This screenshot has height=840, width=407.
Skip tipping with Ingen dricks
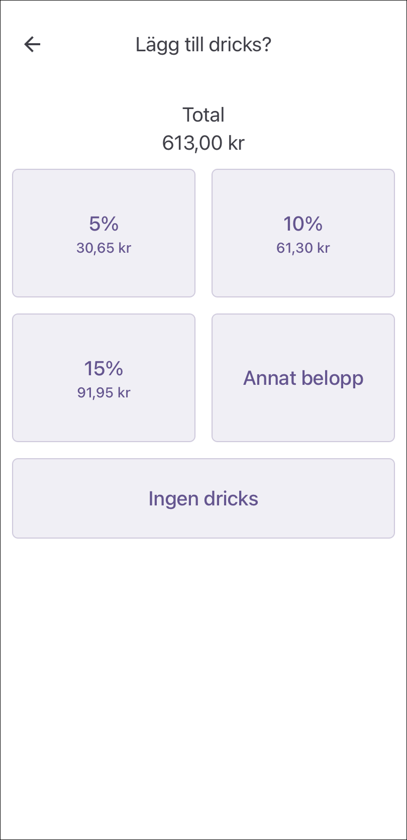click(203, 498)
